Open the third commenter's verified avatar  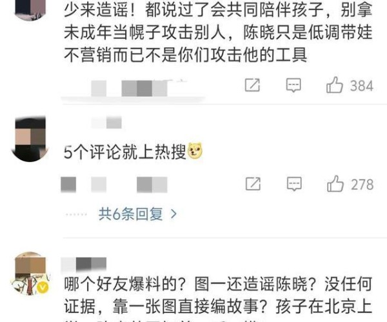click(30, 274)
